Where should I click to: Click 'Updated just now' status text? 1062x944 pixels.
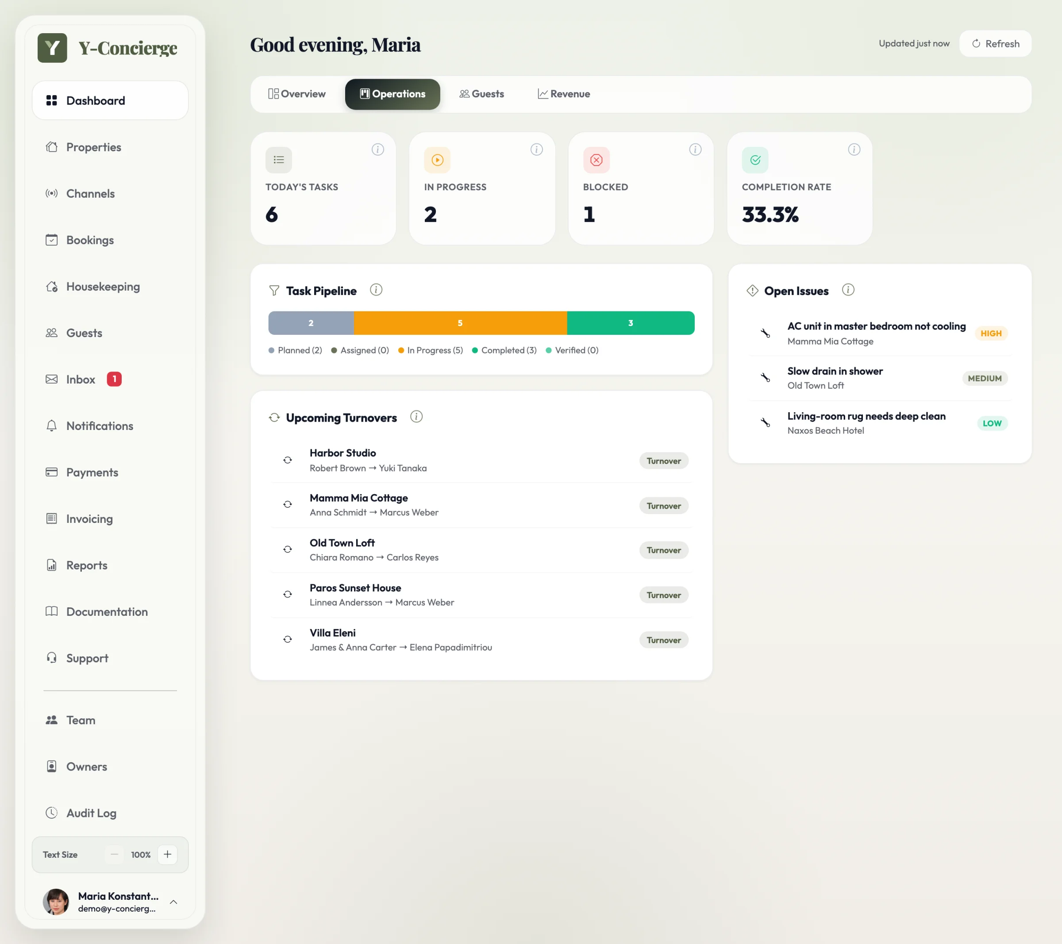click(x=914, y=44)
